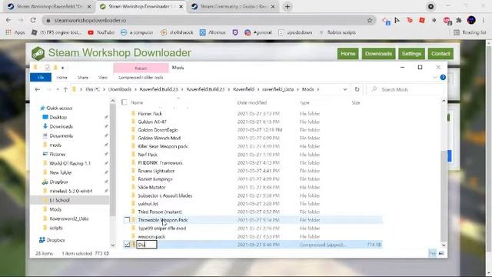Open the quick access toolbar dropdown
This screenshot has height=277, width=492.
(63, 68)
